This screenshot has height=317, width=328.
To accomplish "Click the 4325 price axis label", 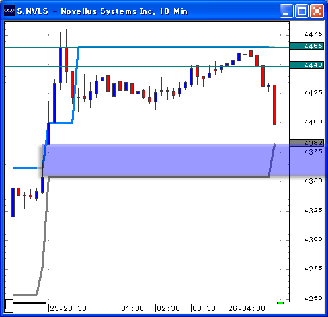I will click(313, 211).
